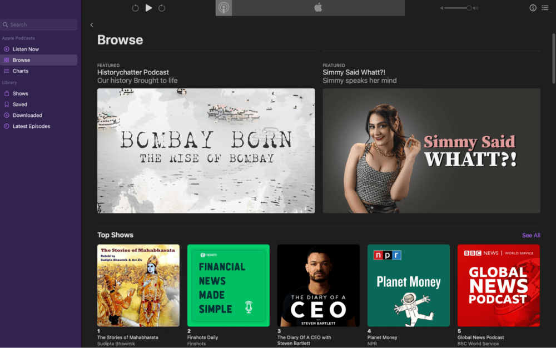The image size is (556, 348).
Task: Click the Downloaded arrow-circle icon
Action: coord(6,115)
